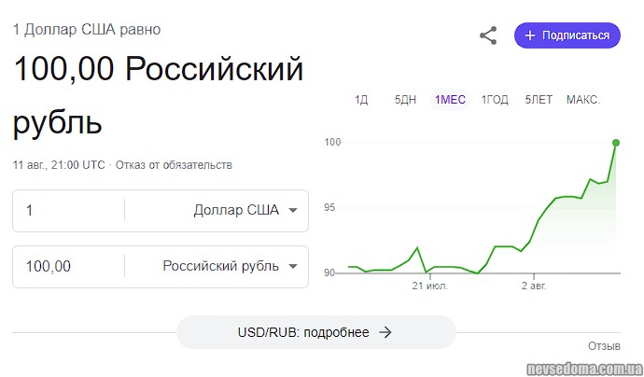644x377 pixels.
Task: Switch chart to 5ЛЕТ range
Action: [x=539, y=100]
